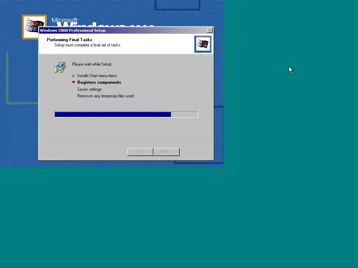
Task: Click the setup progress bar
Action: tap(126, 114)
